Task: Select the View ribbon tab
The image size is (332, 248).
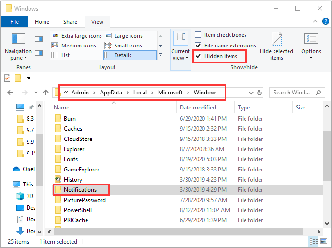Action: coord(97,22)
